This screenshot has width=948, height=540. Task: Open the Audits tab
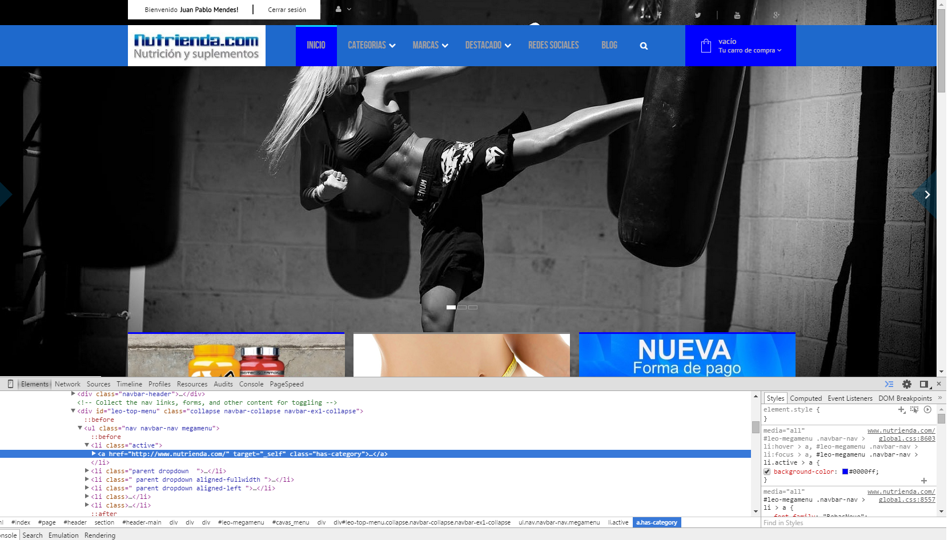pyautogui.click(x=223, y=384)
